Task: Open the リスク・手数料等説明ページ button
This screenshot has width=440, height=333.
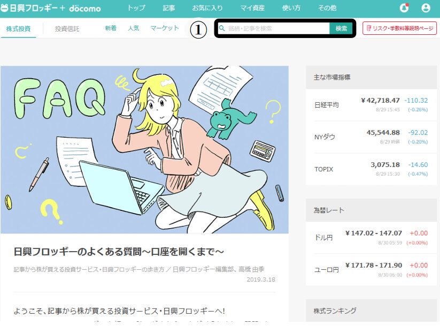Action: pyautogui.click(x=399, y=28)
